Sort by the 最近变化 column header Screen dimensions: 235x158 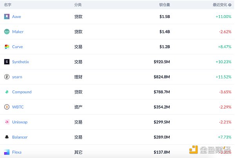(220, 5)
